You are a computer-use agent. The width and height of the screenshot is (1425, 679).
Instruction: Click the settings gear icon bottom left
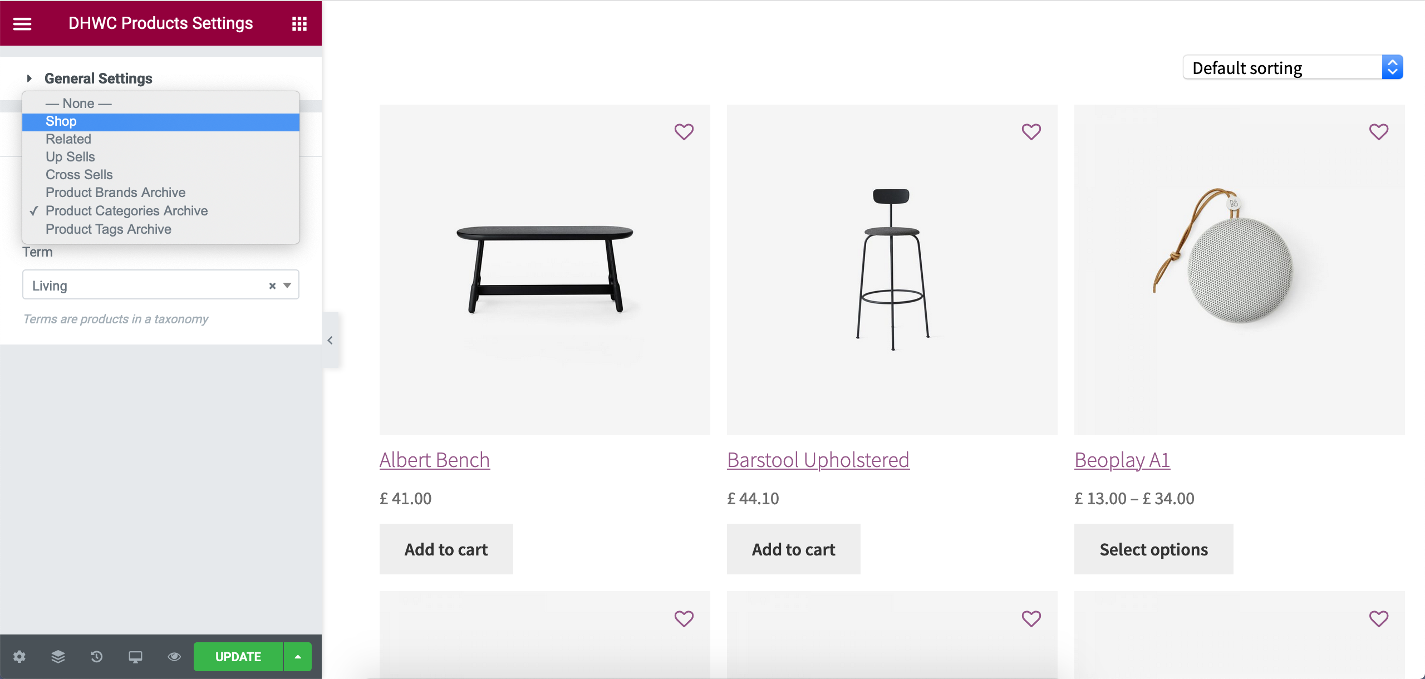click(19, 657)
